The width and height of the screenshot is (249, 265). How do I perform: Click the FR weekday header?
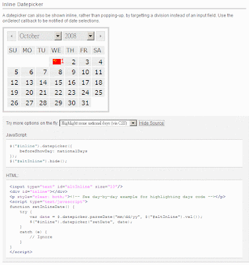pyautogui.click(x=84, y=50)
